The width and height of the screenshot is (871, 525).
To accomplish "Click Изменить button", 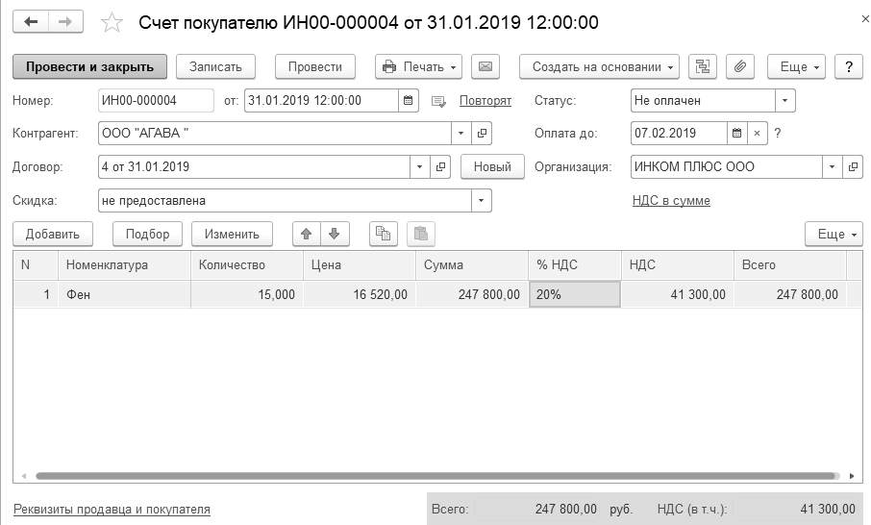I will coord(232,234).
